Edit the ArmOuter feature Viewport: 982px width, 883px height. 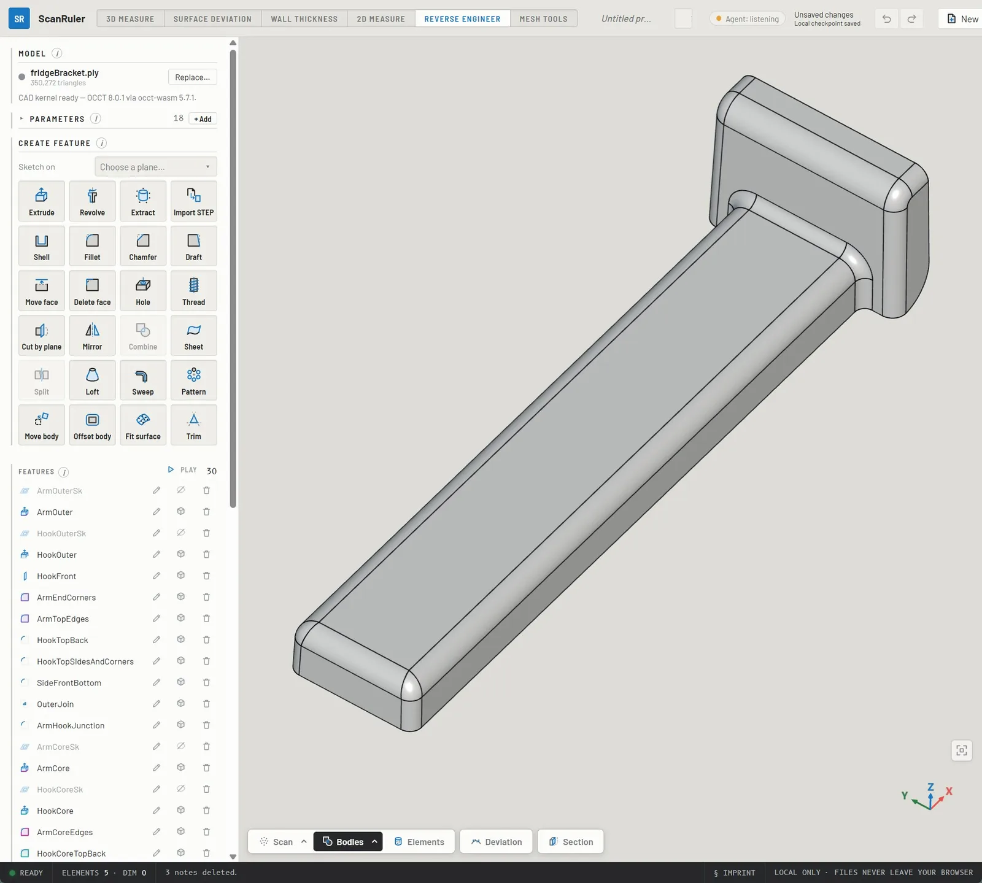pos(157,512)
